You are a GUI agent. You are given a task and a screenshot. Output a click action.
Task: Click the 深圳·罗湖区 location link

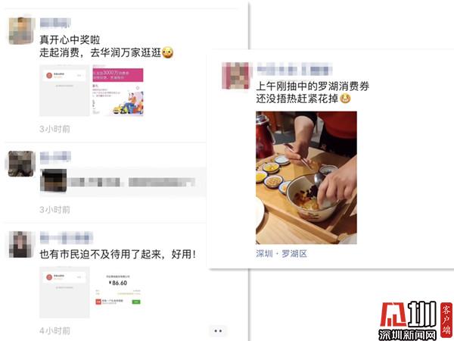(x=281, y=254)
